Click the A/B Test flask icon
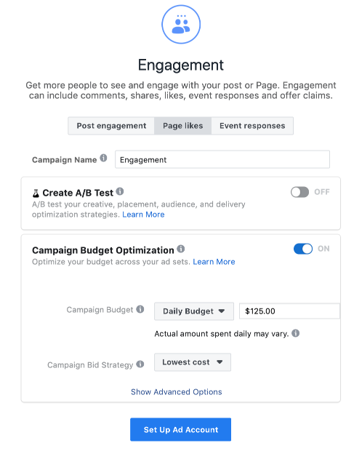Screen dimensions: 362x451 (36, 193)
